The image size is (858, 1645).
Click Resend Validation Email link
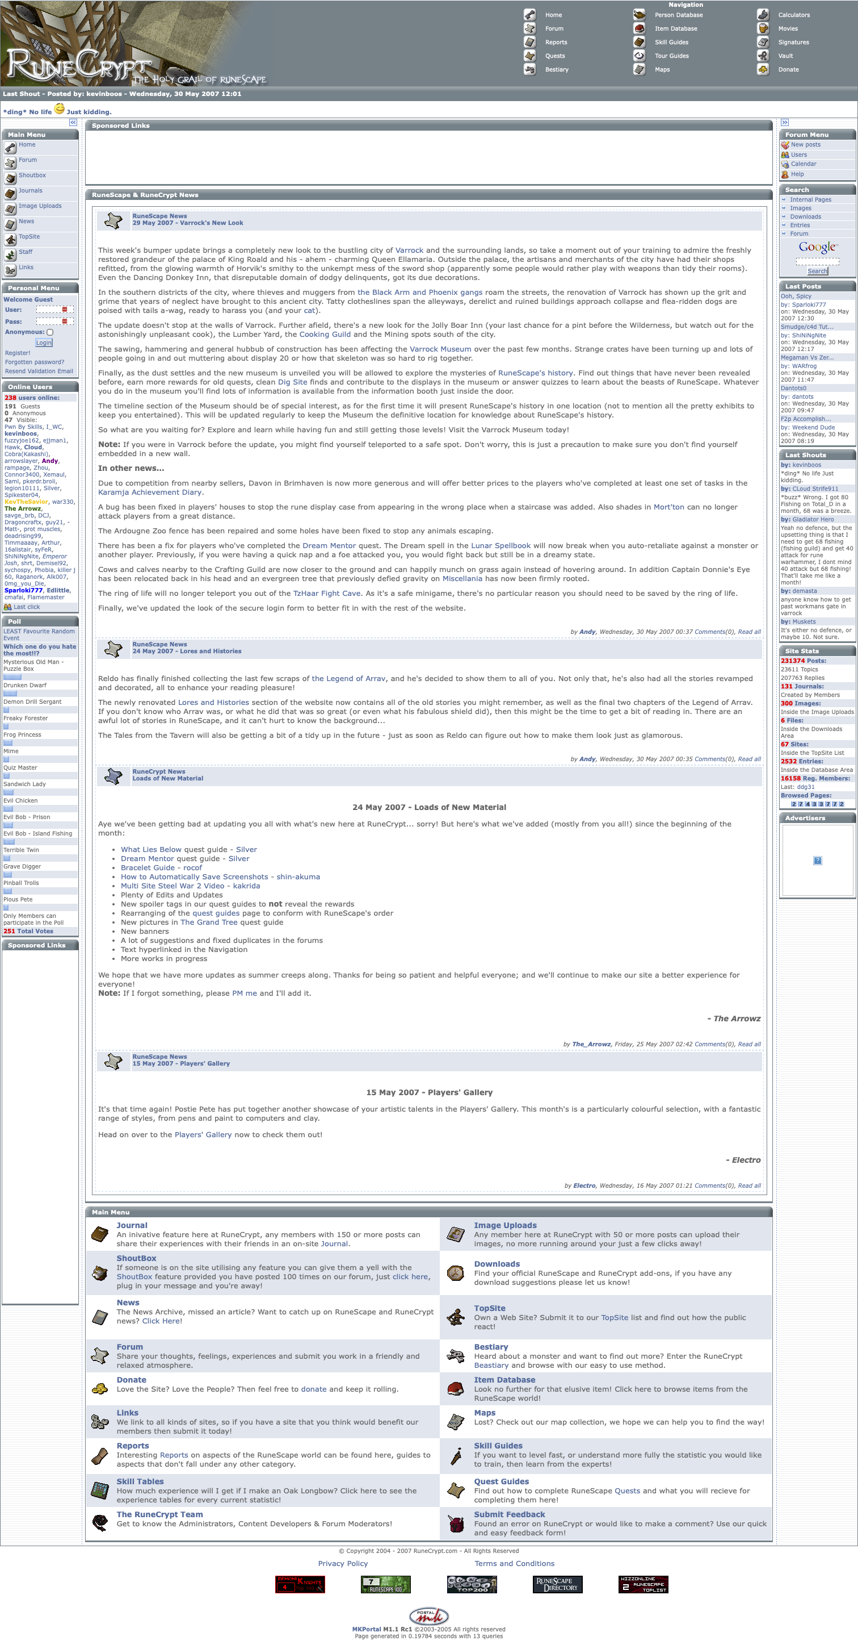39,371
